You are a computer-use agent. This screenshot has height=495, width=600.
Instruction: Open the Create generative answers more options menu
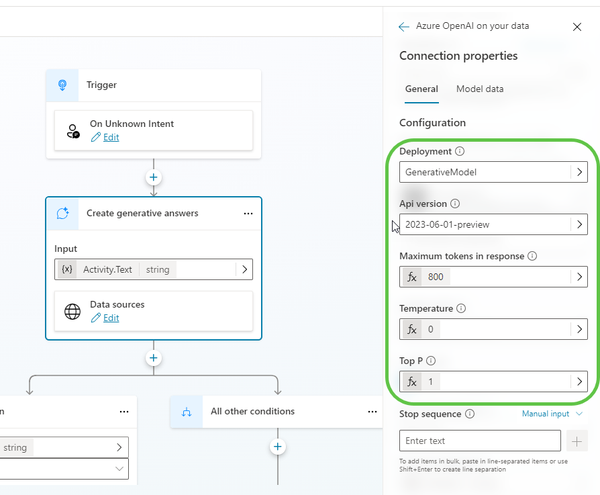pos(248,214)
